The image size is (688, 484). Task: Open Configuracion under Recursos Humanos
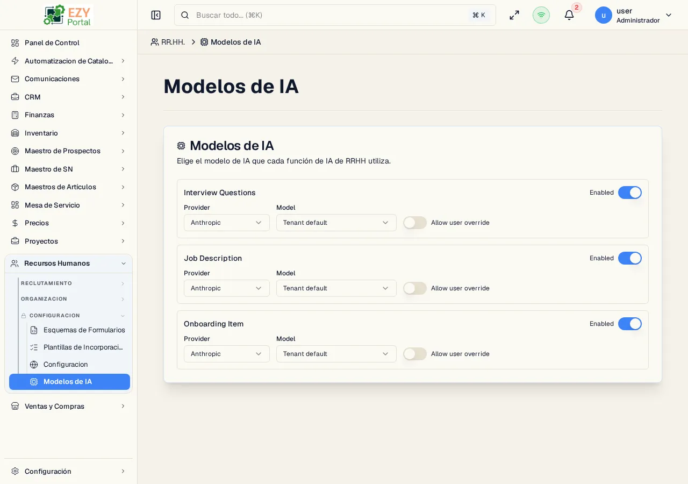click(x=78, y=365)
